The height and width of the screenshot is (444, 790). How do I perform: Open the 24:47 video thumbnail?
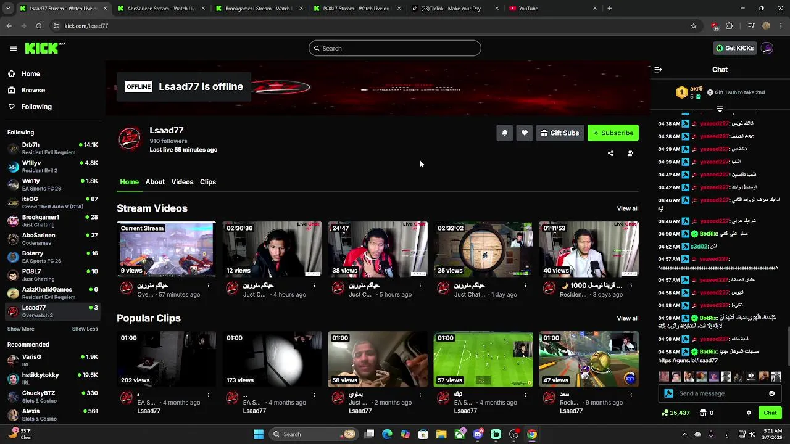tap(377, 249)
